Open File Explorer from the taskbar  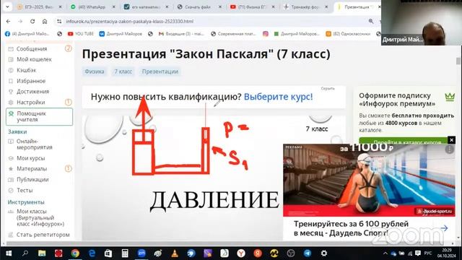coord(42,253)
